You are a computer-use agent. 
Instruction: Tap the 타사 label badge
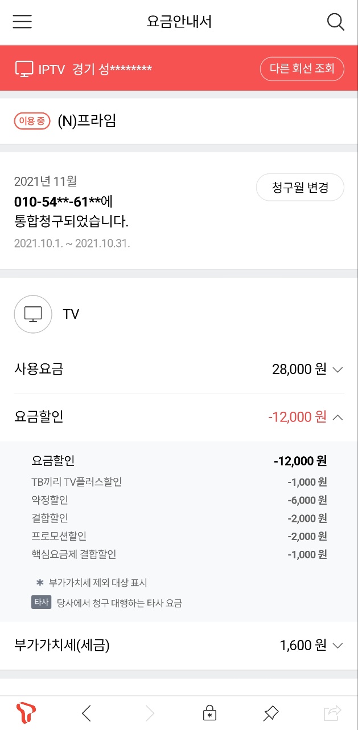[41, 602]
